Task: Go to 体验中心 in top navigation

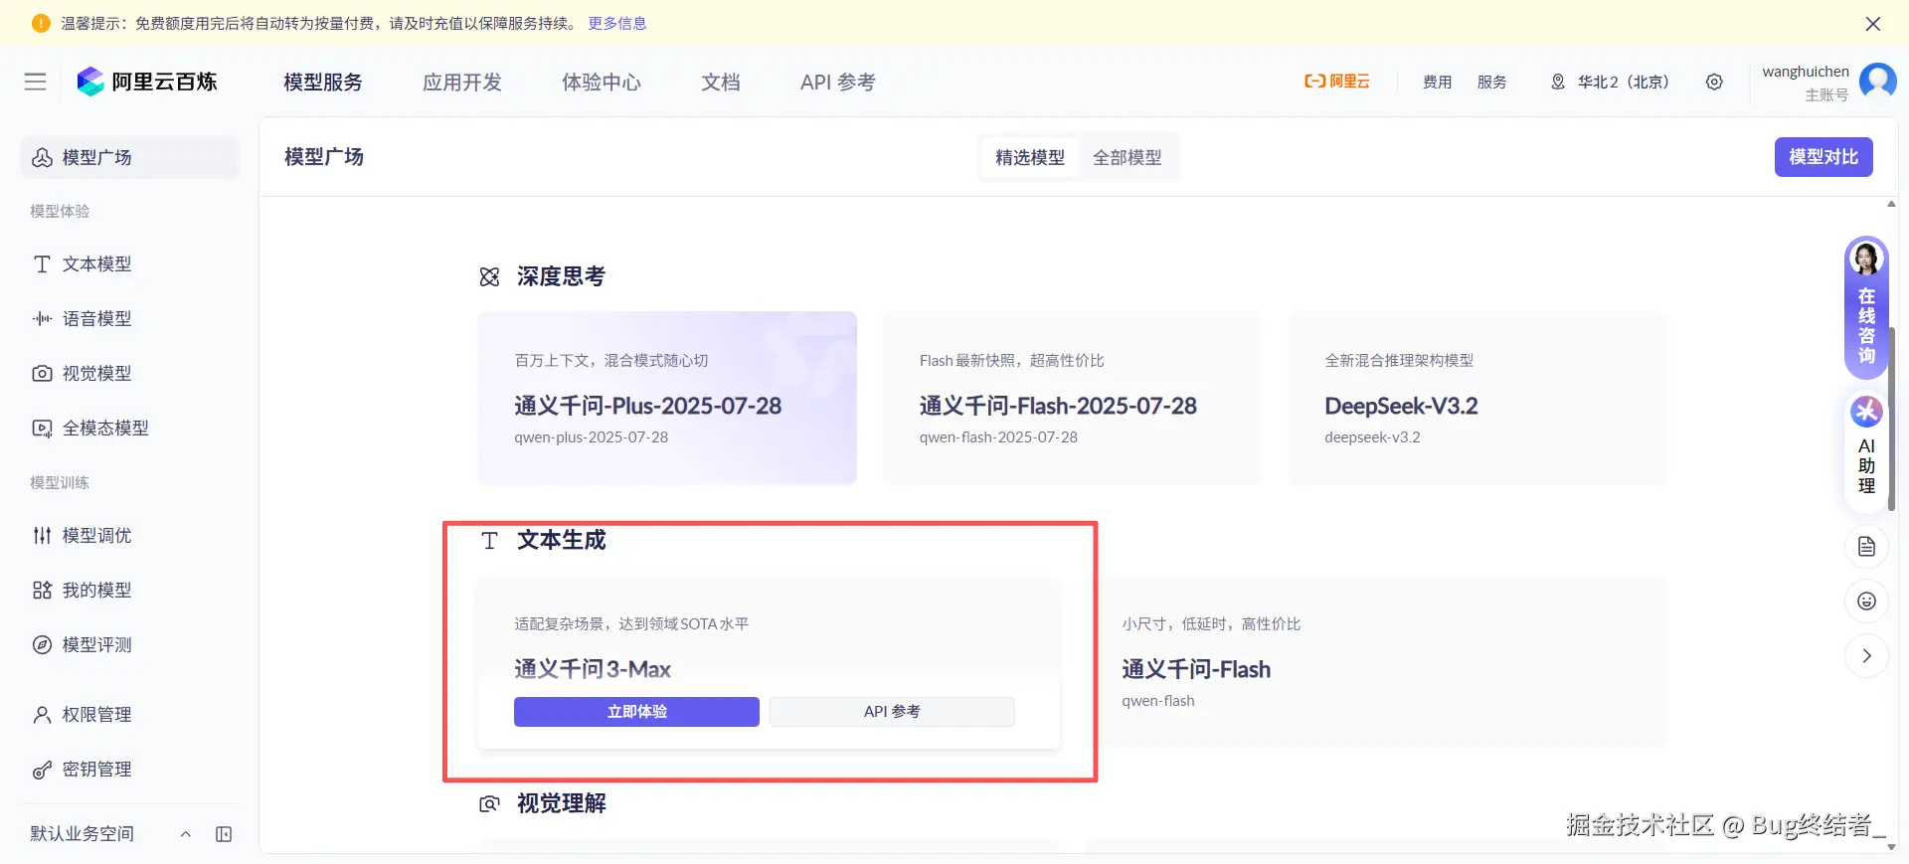Action: click(602, 82)
